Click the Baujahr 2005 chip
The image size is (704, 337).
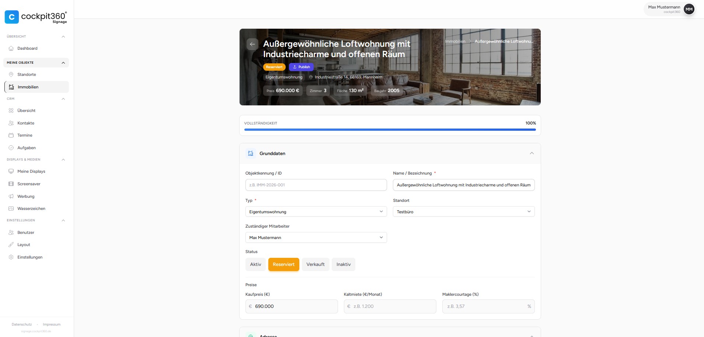[387, 91]
